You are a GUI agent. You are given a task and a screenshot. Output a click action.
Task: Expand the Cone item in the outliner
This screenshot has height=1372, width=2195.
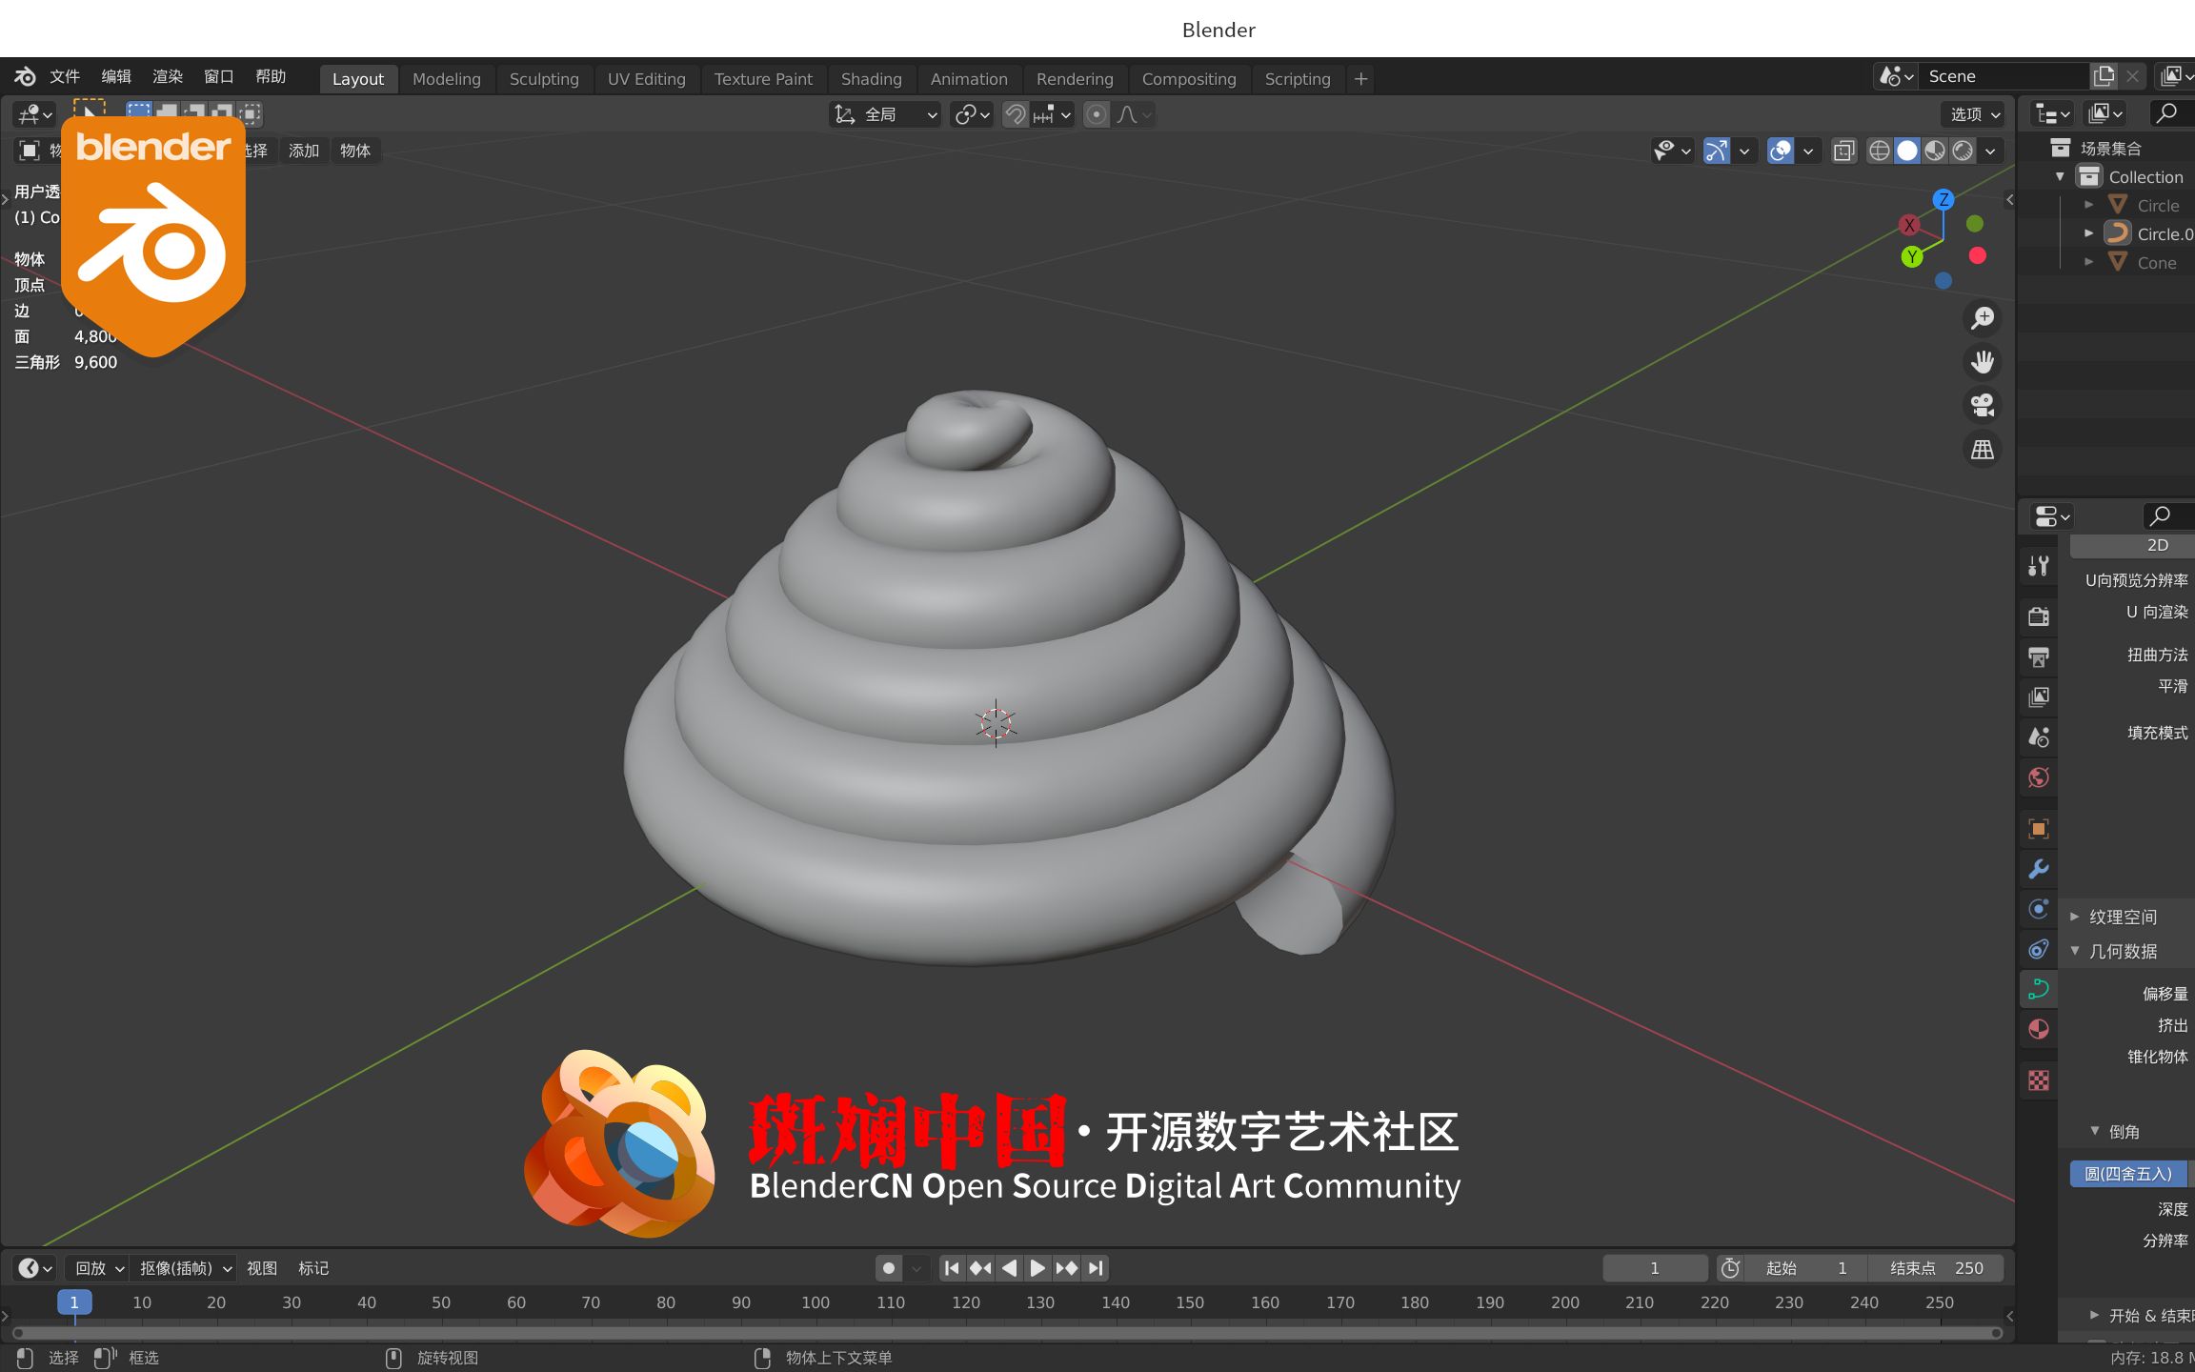coord(2089,262)
